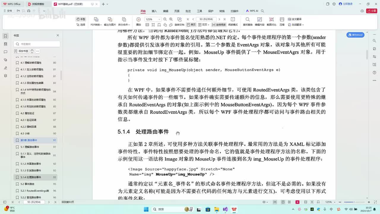The width and height of the screenshot is (380, 214).
Task: Click 压缩 compress tool
Action: point(282,22)
